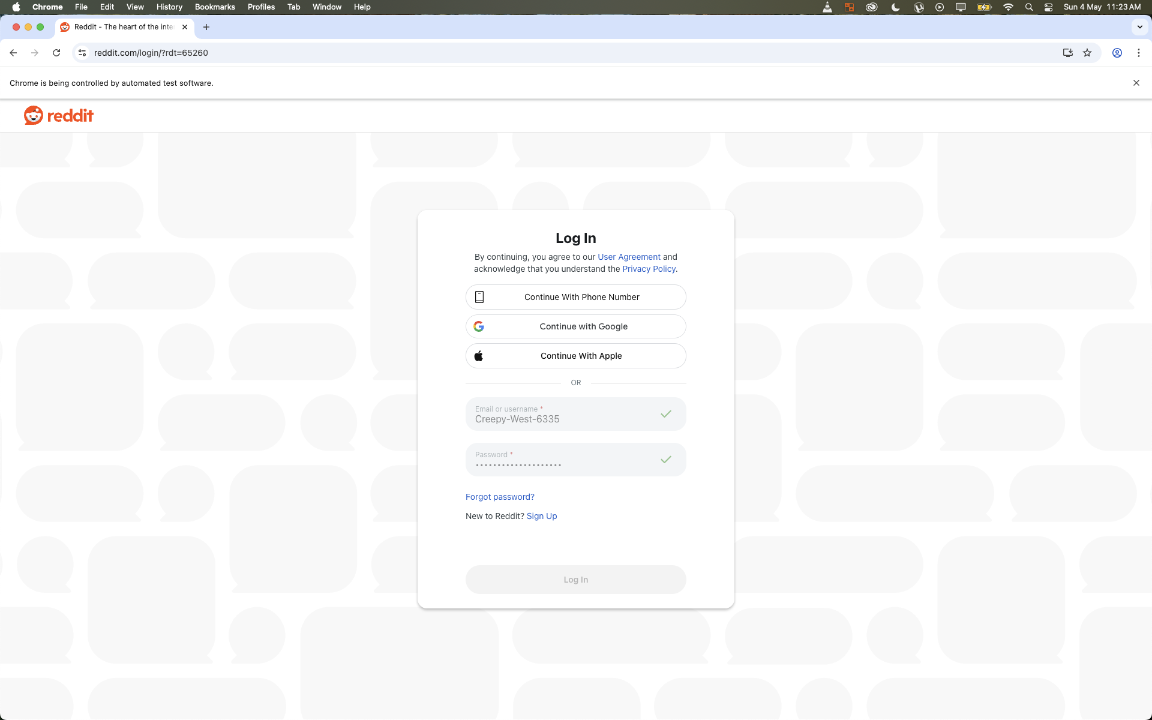
Task: Click the WordPress icon in menu bar
Action: (x=919, y=7)
